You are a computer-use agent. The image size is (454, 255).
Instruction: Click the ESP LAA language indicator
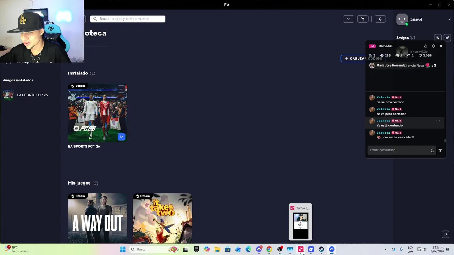pos(410,249)
